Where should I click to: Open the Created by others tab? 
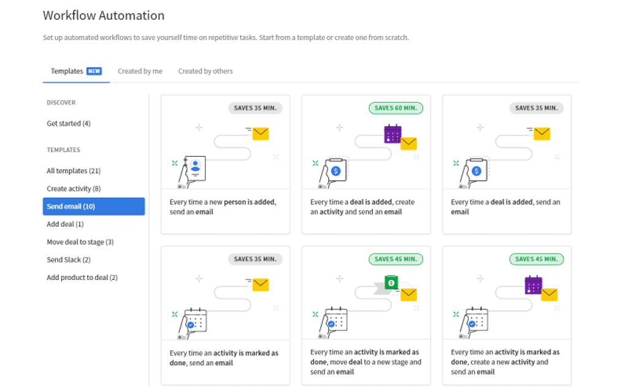[205, 71]
